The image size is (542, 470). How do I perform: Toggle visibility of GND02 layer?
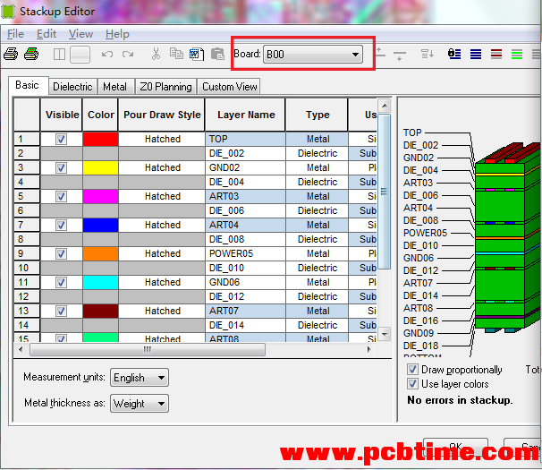61,168
